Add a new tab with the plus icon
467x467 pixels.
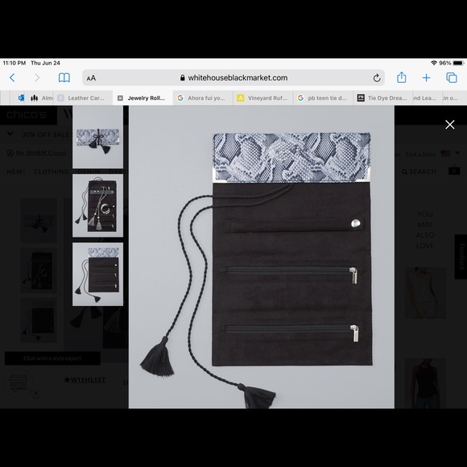[x=426, y=78]
